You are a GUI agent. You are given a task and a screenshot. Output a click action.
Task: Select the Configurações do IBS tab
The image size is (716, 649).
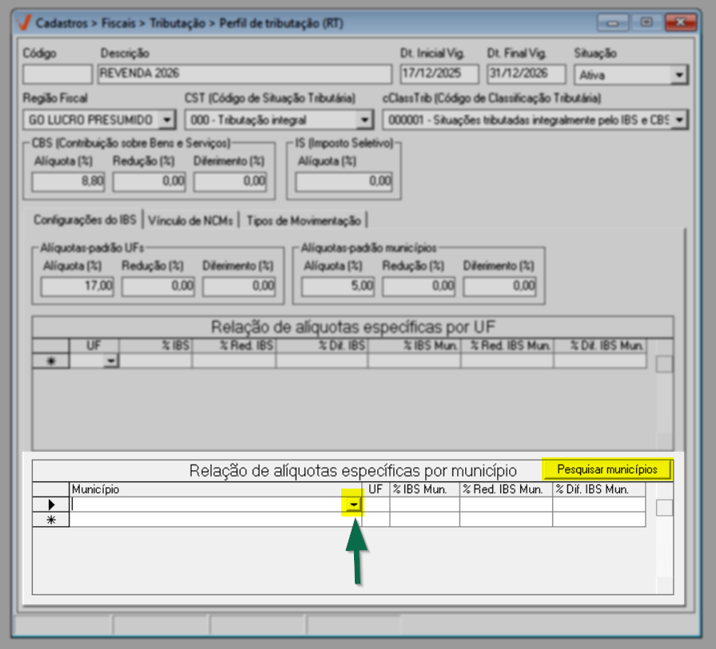tap(86, 220)
